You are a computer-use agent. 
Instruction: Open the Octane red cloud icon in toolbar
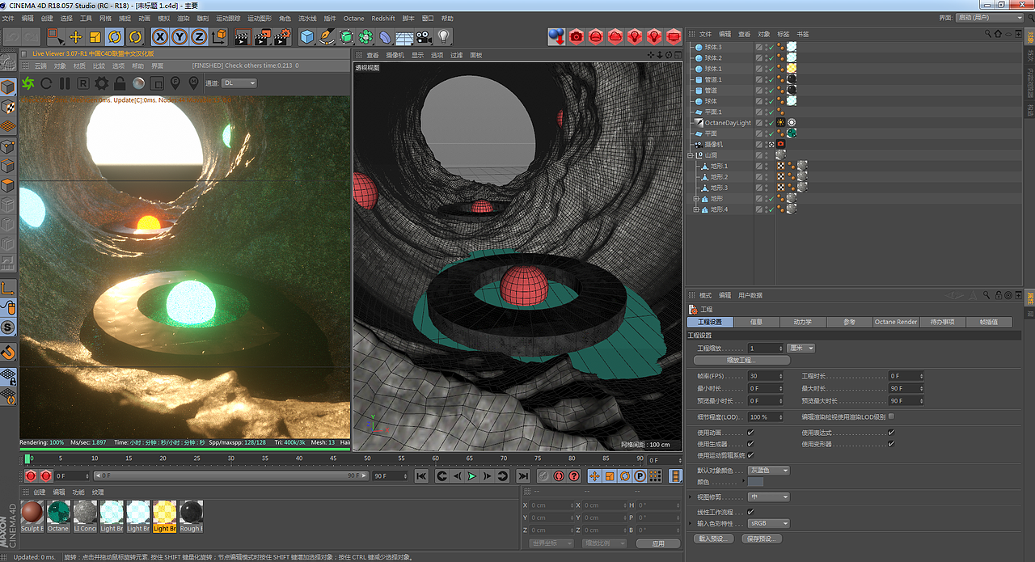point(615,36)
